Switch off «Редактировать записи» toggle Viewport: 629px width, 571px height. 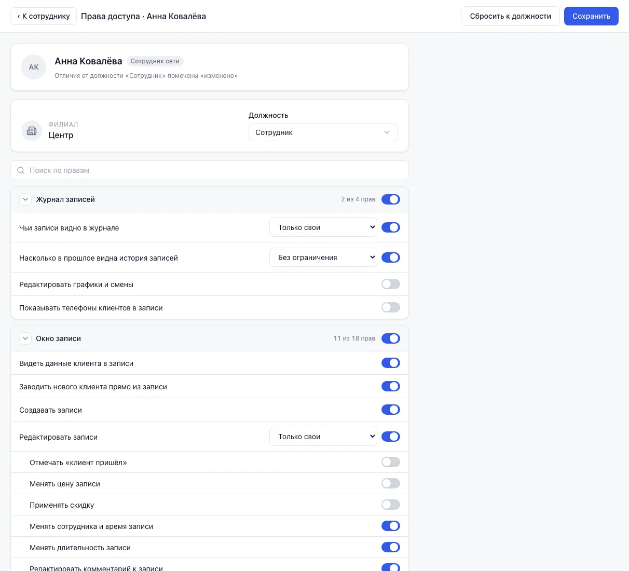click(x=391, y=437)
